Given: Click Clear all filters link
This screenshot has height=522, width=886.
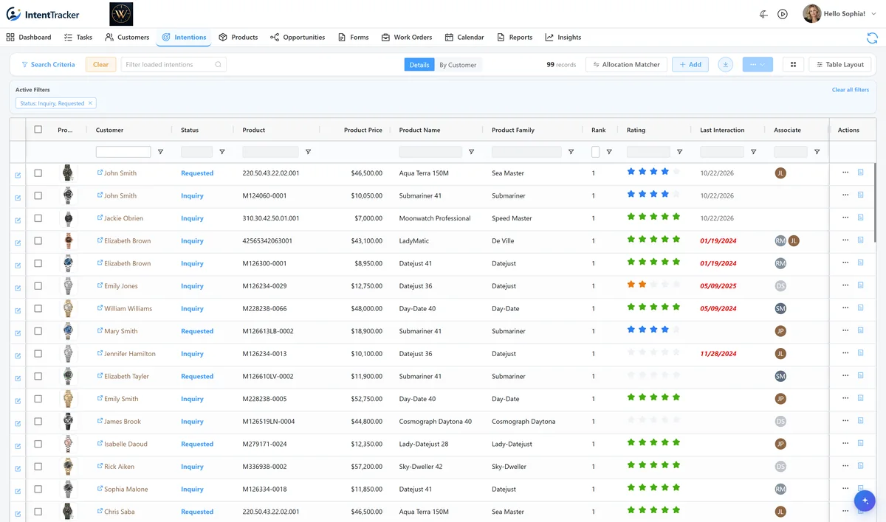Looking at the screenshot, I should click(x=851, y=90).
